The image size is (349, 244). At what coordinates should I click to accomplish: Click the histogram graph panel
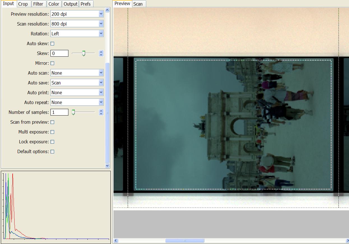56,207
